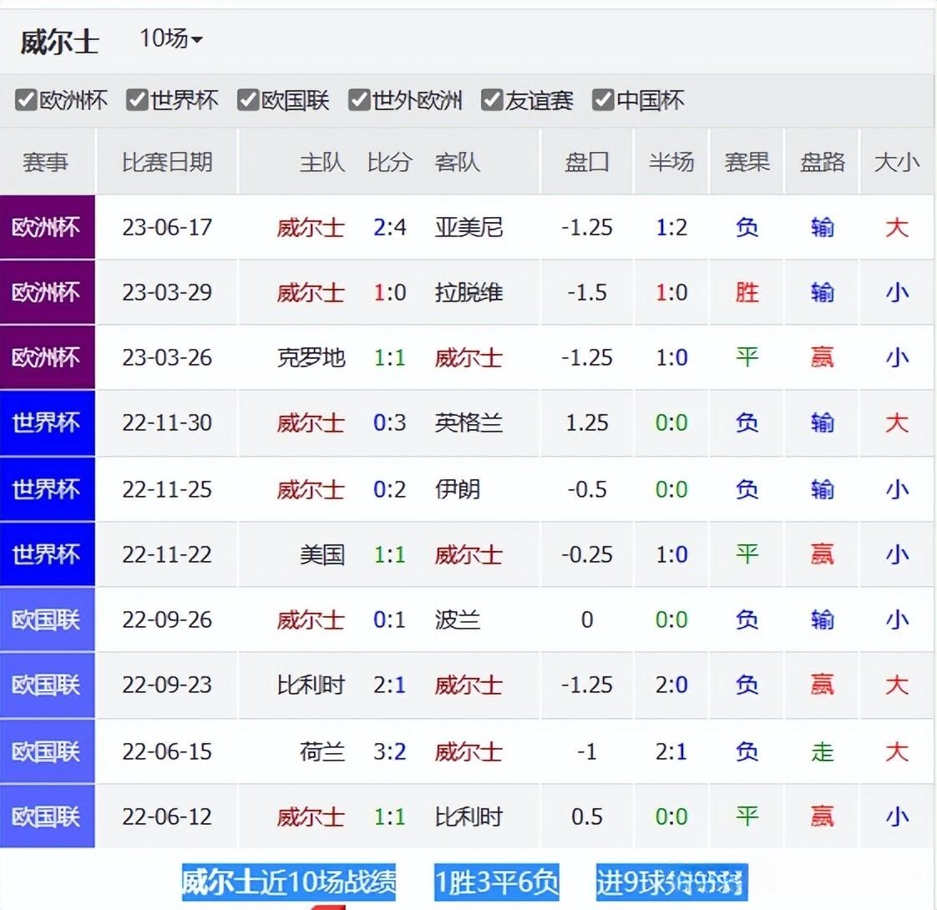The height and width of the screenshot is (910, 937).
Task: Click the 主队 column header
Action: 322,162
